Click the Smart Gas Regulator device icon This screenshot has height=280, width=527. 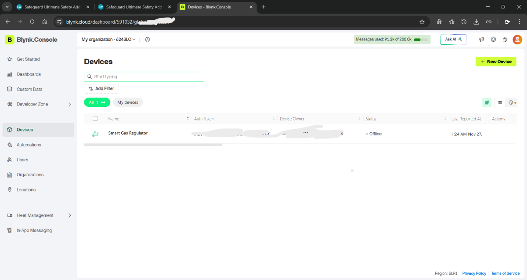click(95, 134)
